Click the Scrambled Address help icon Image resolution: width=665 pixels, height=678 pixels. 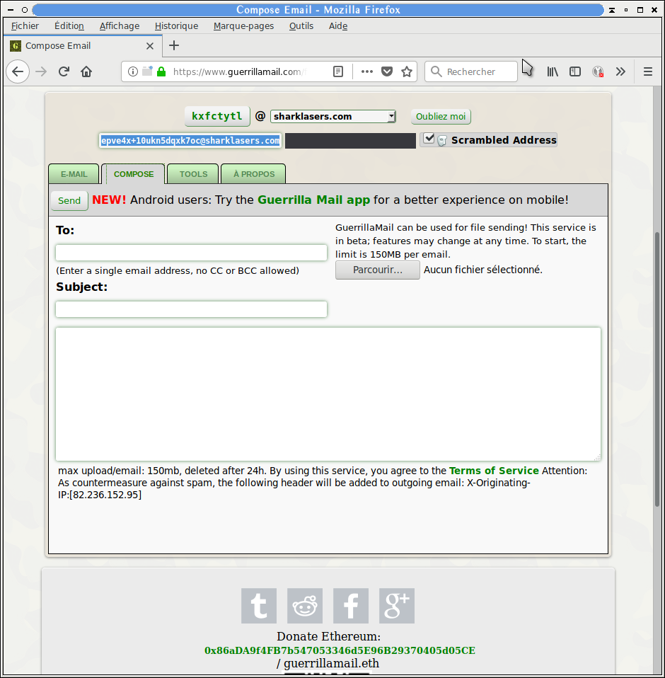click(x=442, y=141)
